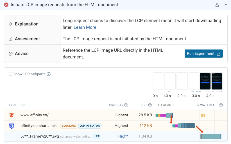
Task: Enable the Show LCP Subparts checkbox
Action: [x=10, y=74]
